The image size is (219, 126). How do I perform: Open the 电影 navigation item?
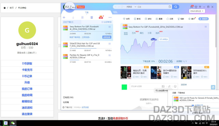(x=181, y=19)
